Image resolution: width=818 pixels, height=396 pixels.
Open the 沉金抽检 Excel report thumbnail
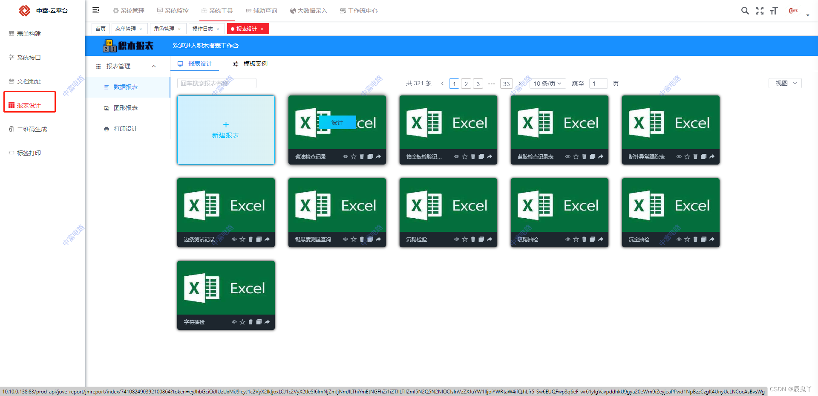pos(671,205)
